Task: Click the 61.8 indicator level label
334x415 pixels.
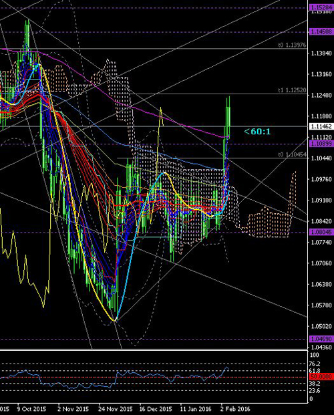Action: coord(315,371)
